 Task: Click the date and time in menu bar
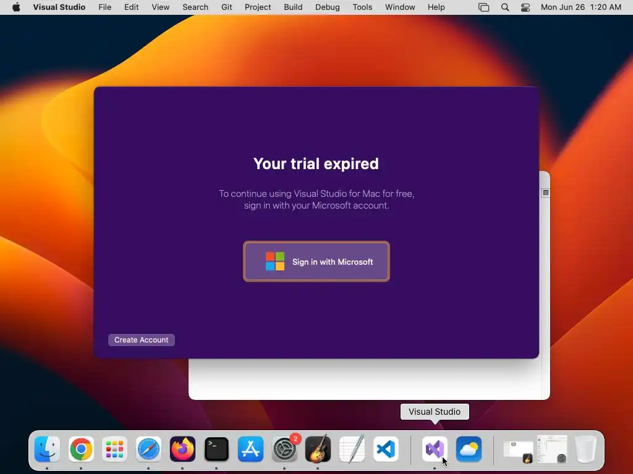[580, 7]
